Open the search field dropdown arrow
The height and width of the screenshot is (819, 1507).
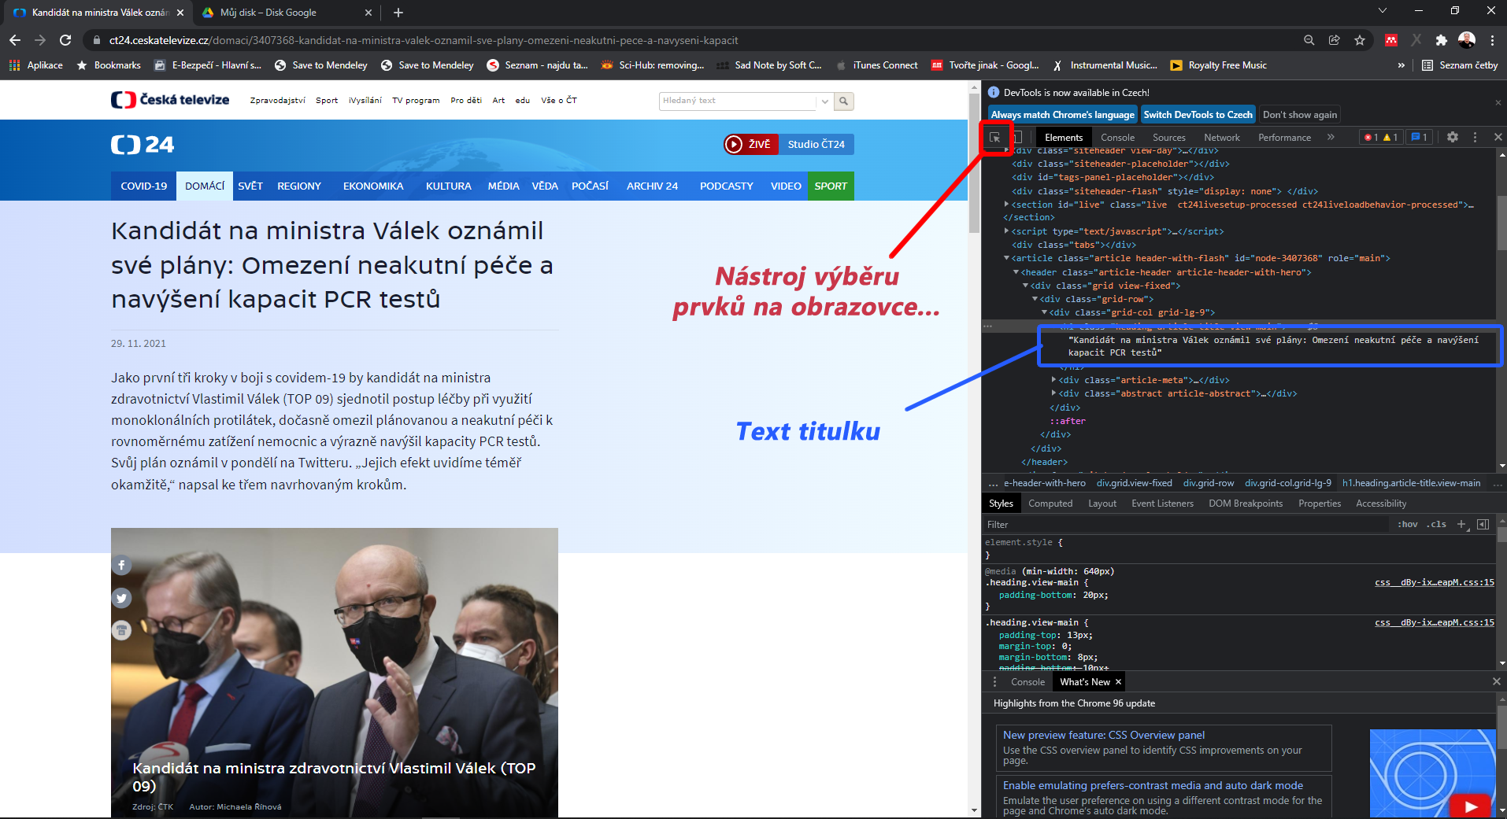[824, 101]
